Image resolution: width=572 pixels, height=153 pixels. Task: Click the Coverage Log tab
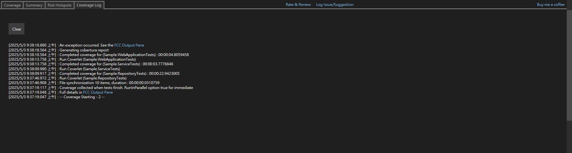[x=89, y=5]
